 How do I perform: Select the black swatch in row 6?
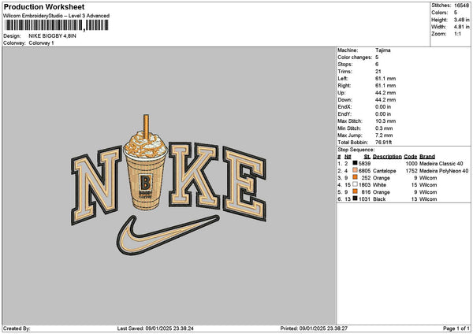[x=355, y=199]
